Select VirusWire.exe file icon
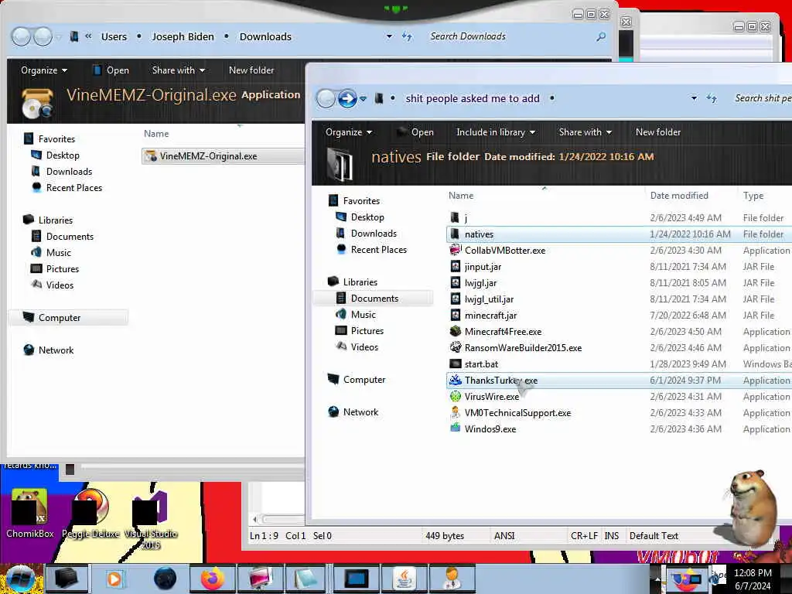Image resolution: width=792 pixels, height=594 pixels. (456, 397)
